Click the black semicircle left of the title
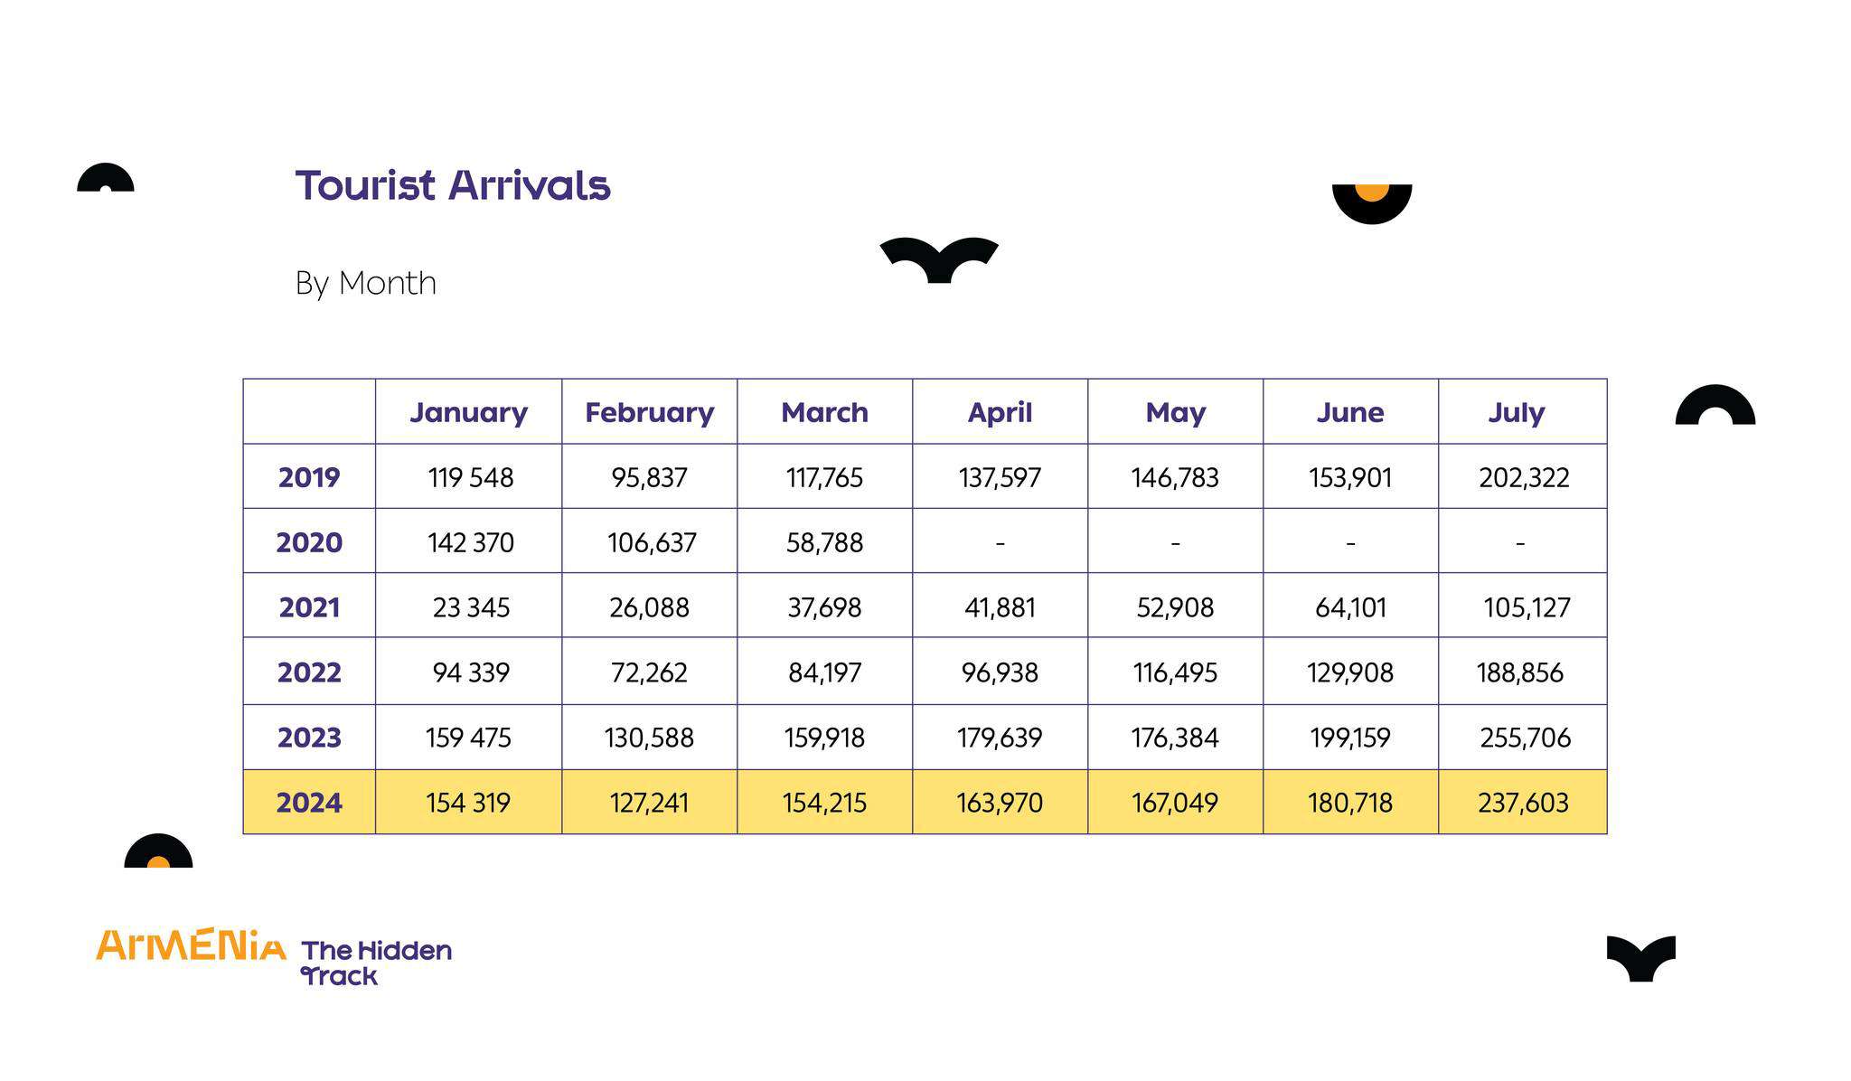 [106, 177]
